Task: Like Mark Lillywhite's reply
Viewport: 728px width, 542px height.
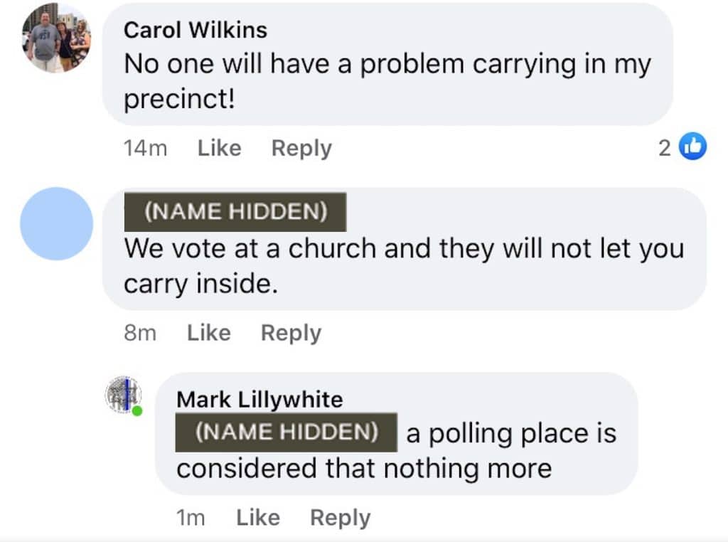Action: [x=257, y=518]
